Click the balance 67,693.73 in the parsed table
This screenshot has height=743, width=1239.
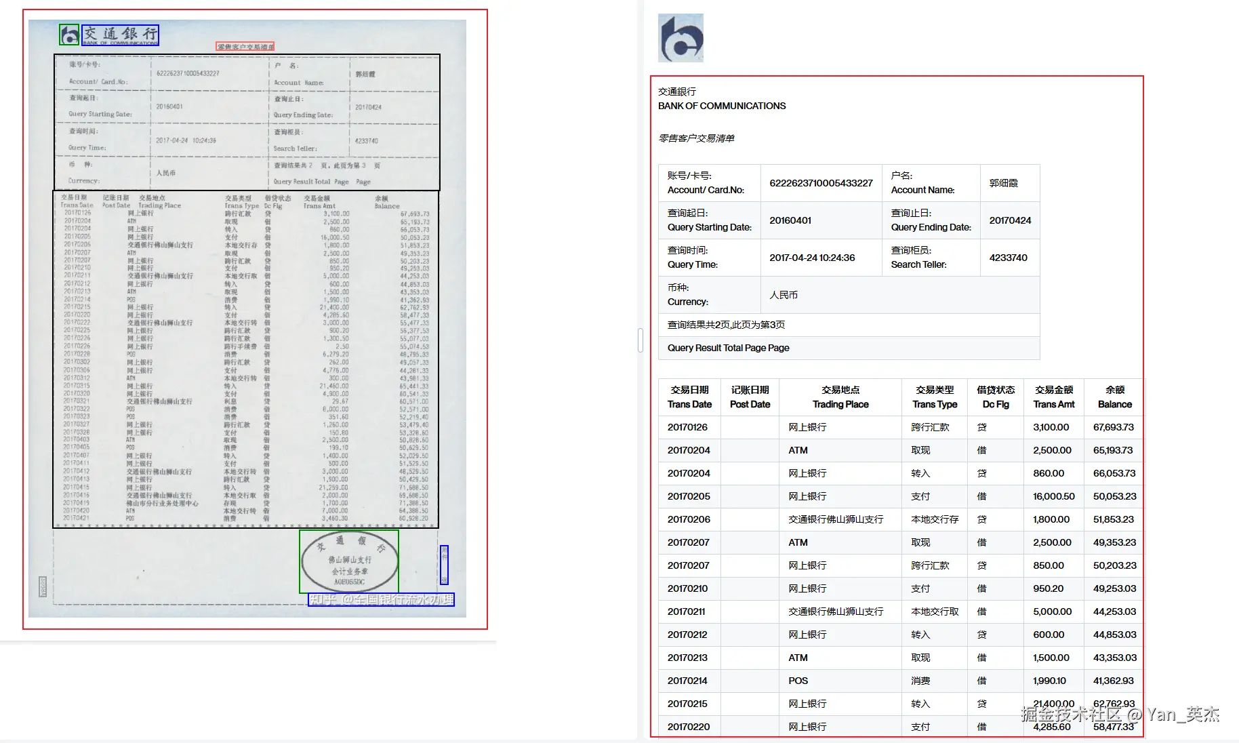click(x=1114, y=427)
